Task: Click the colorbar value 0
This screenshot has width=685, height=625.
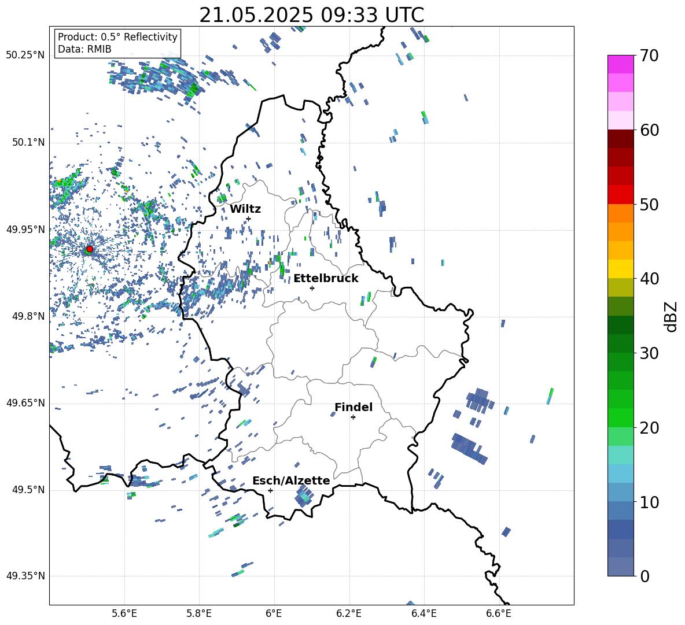Action: tap(645, 576)
